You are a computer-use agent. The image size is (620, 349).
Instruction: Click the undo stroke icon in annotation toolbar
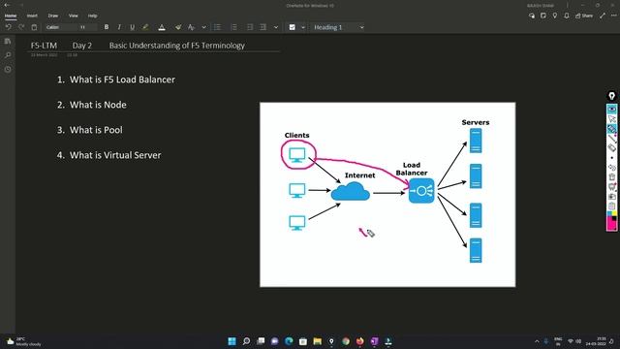[x=611, y=168]
